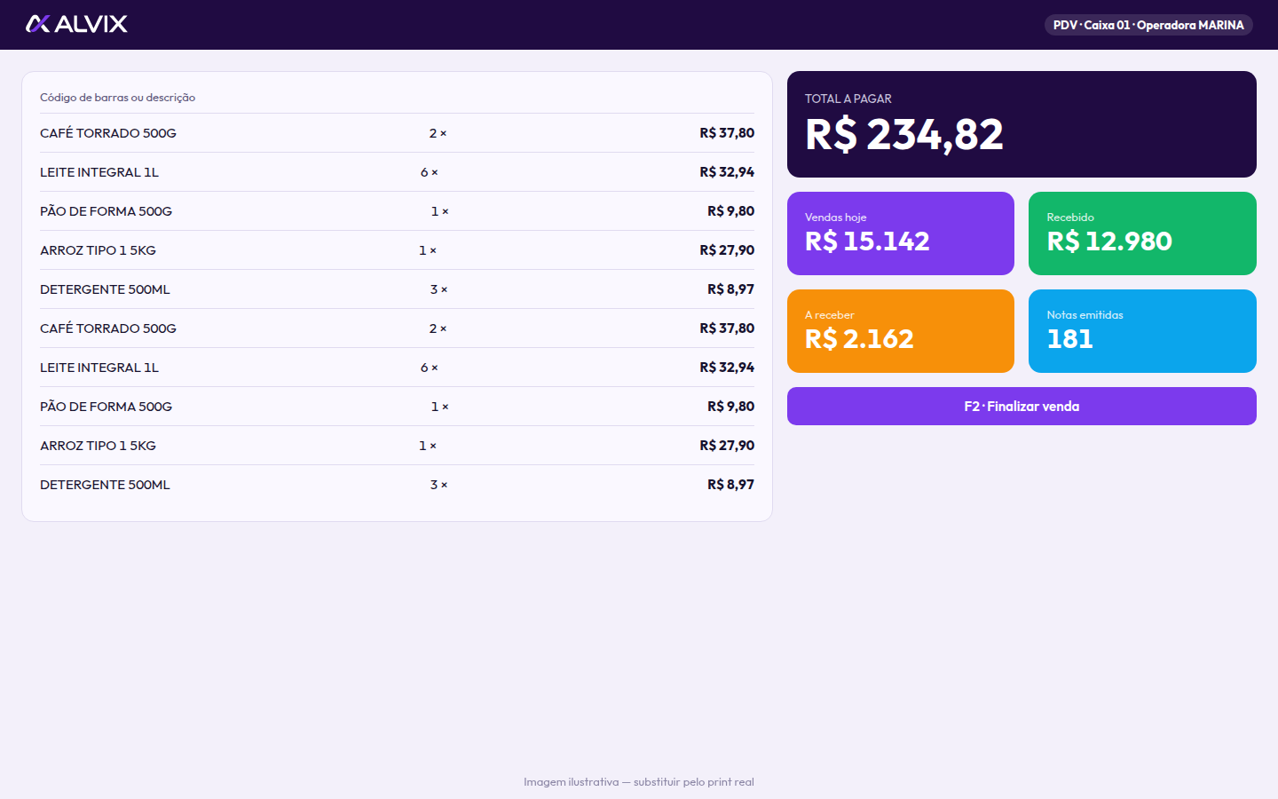The image size is (1278, 799).
Task: Click the barcode or description input field
Action: (397, 98)
